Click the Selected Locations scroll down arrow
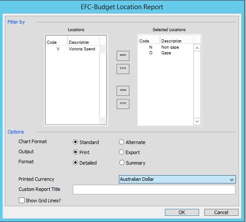Viewport: 246px width, 222px height. pos(197,121)
